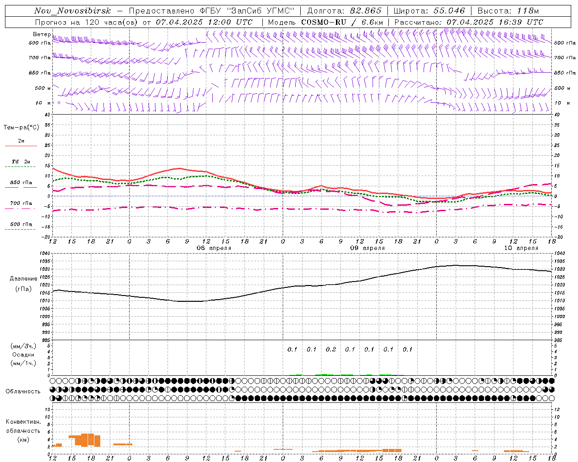578x462 pixels.
Task: Select the 'Широта: 55.046' latitude value
Action: [430, 11]
